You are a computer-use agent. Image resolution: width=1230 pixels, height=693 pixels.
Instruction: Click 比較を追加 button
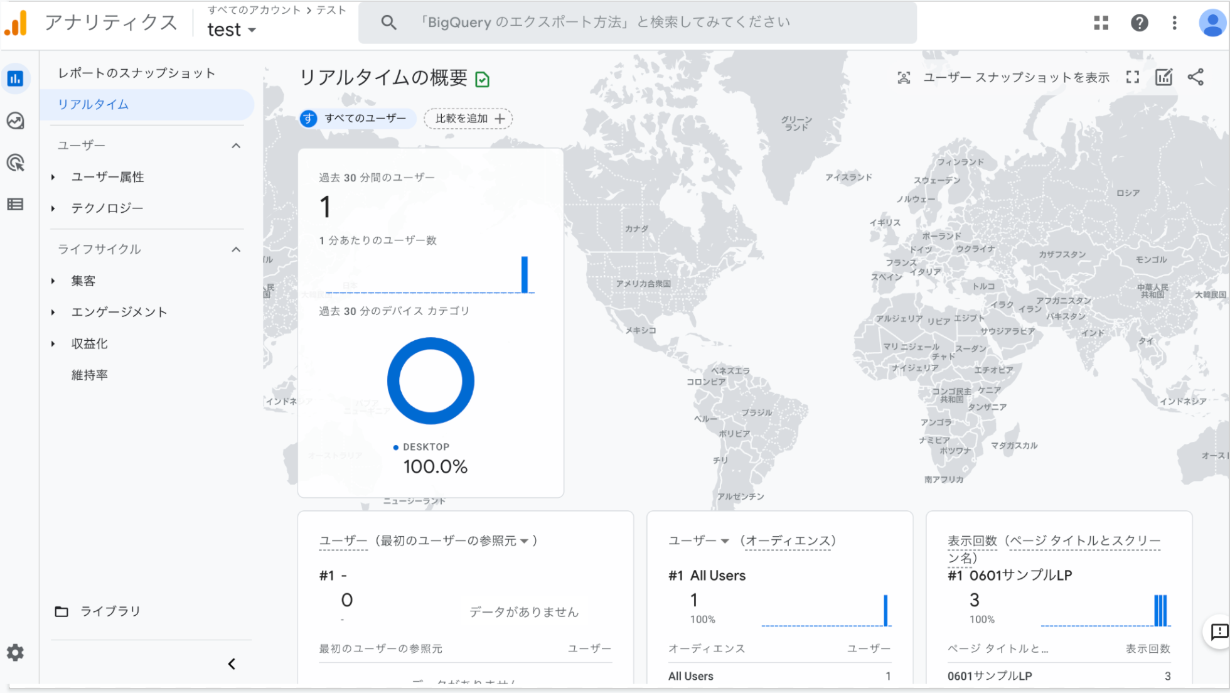(468, 119)
